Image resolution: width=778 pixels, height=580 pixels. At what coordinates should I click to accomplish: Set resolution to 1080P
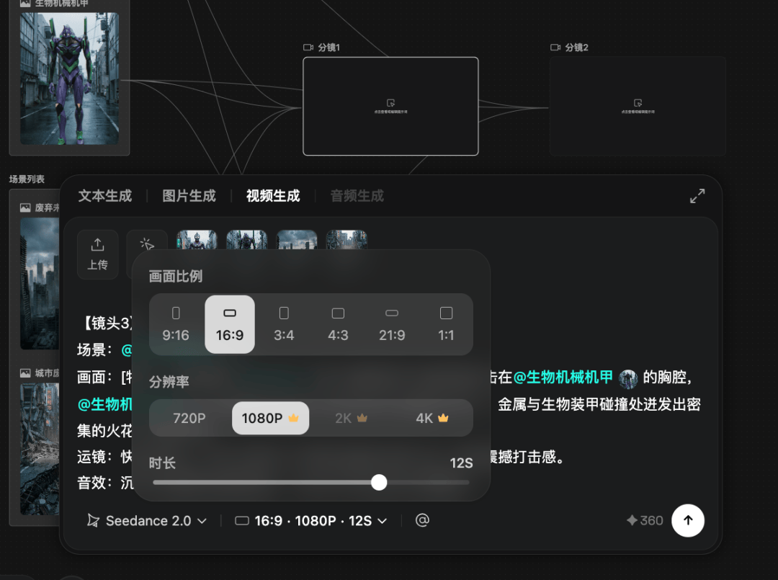tap(270, 419)
